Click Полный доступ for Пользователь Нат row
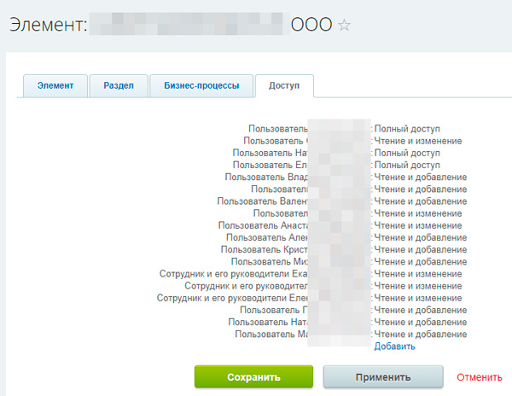This screenshot has width=512, height=396. click(407, 153)
